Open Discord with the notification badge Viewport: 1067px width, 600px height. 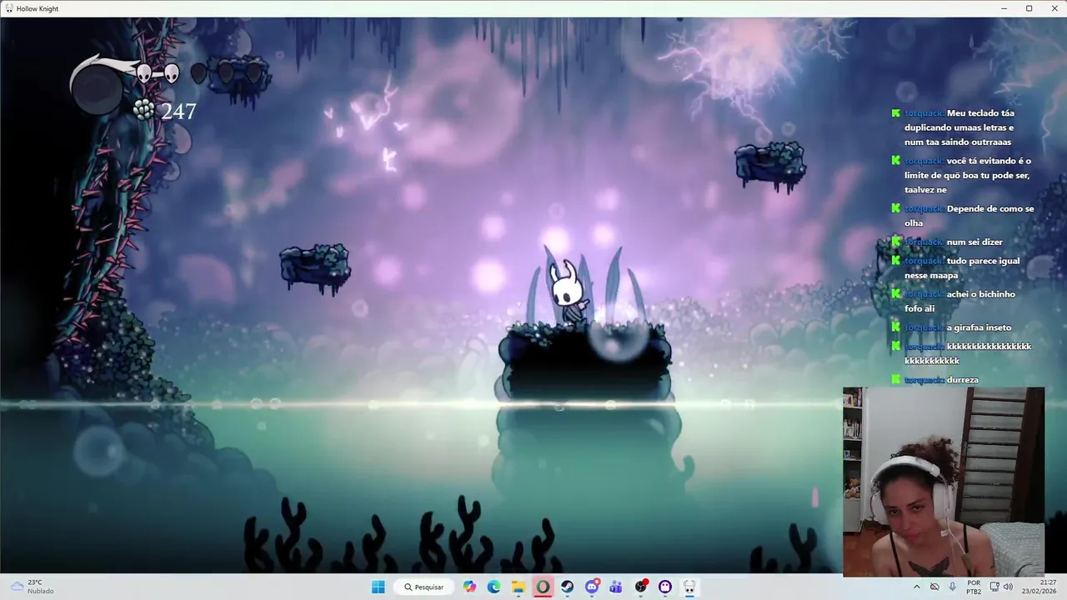coord(592,587)
